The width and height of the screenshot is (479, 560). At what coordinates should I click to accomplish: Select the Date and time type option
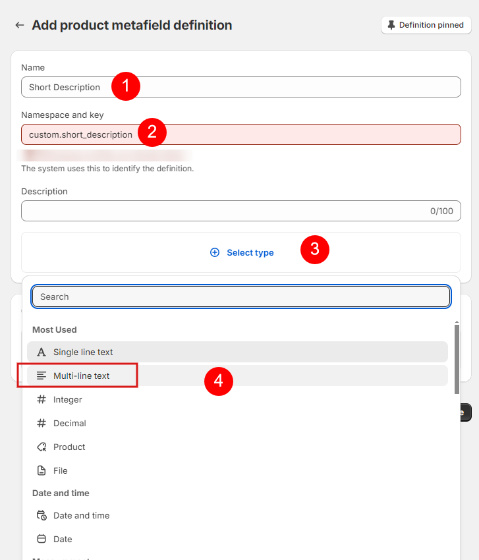point(237,515)
